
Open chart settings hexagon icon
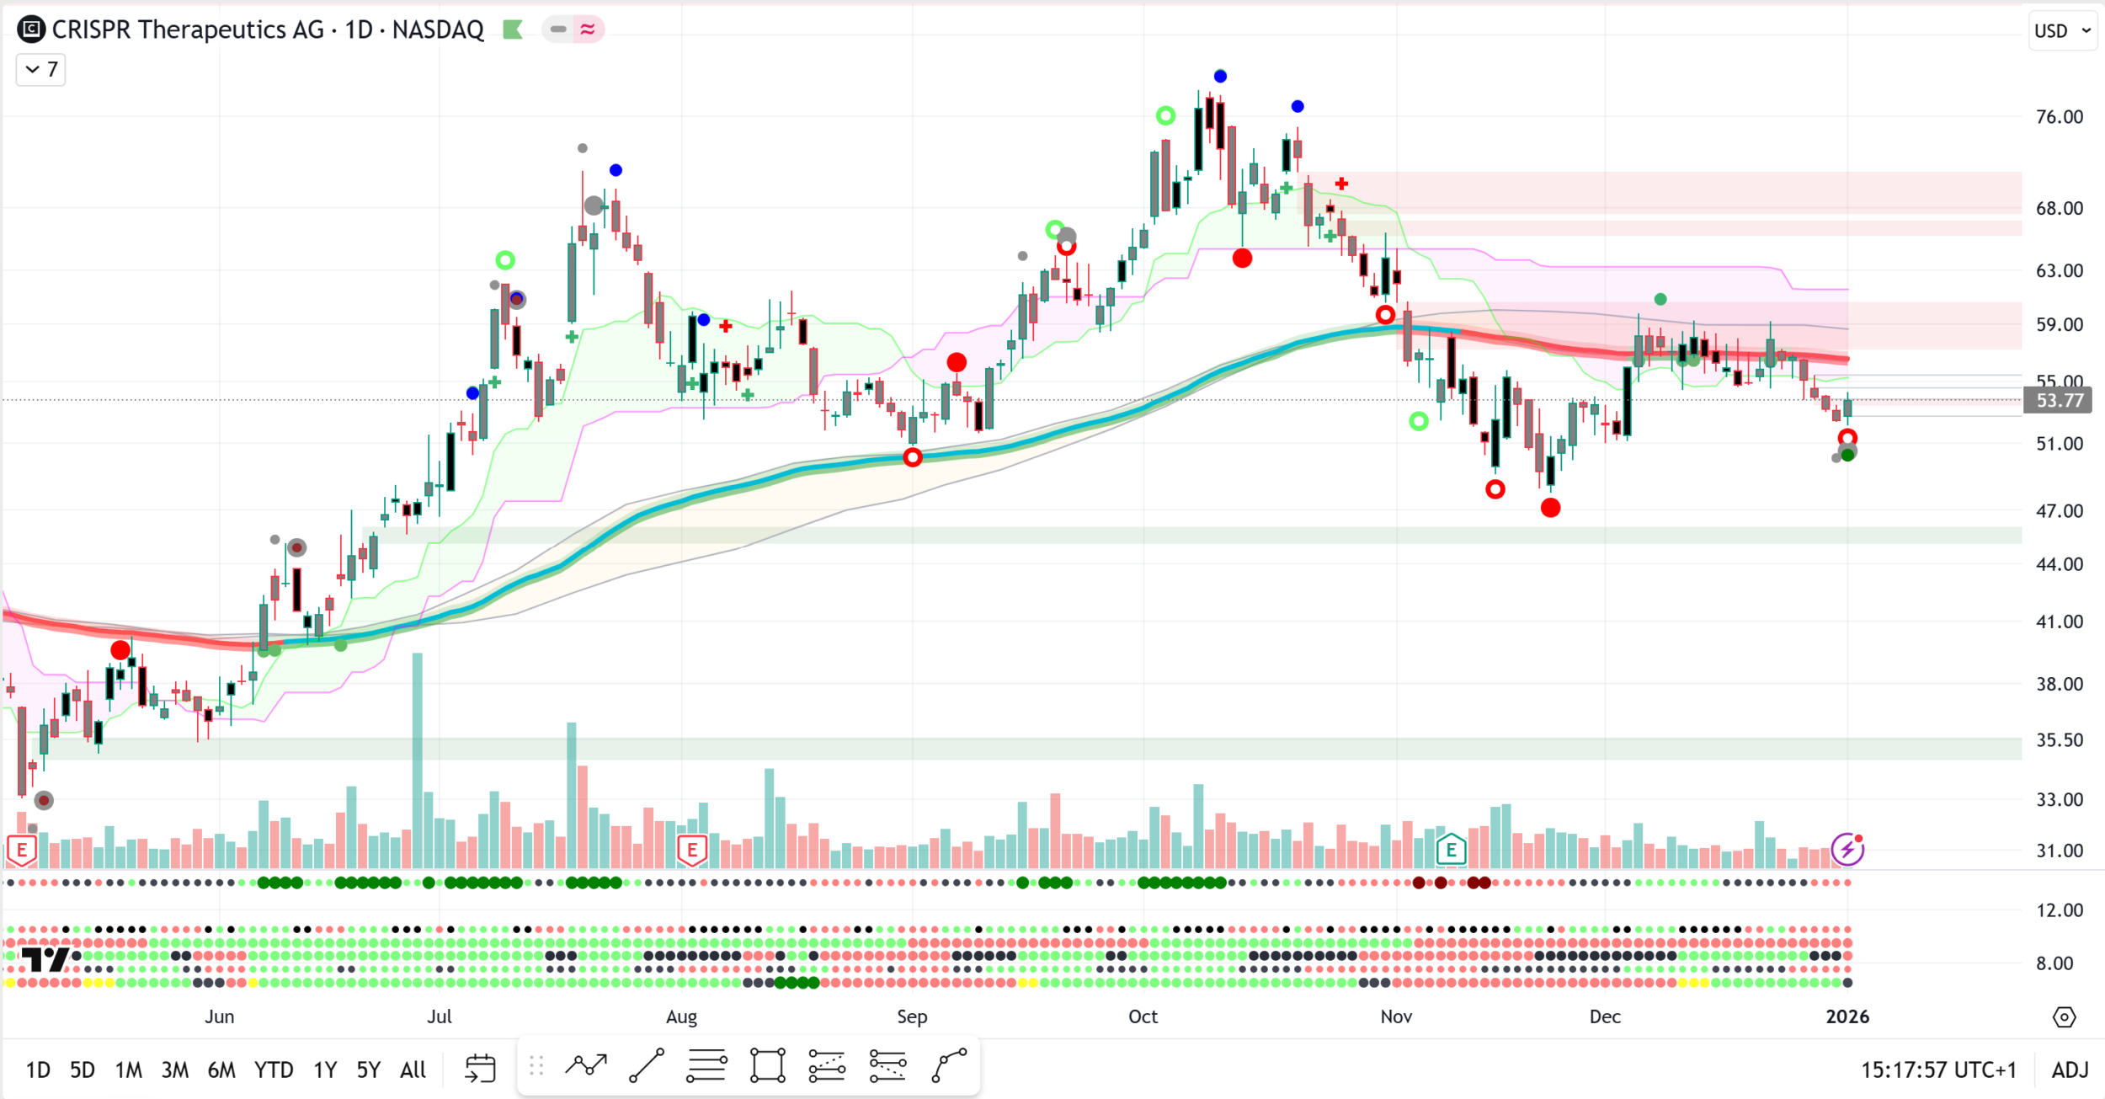2064,1017
